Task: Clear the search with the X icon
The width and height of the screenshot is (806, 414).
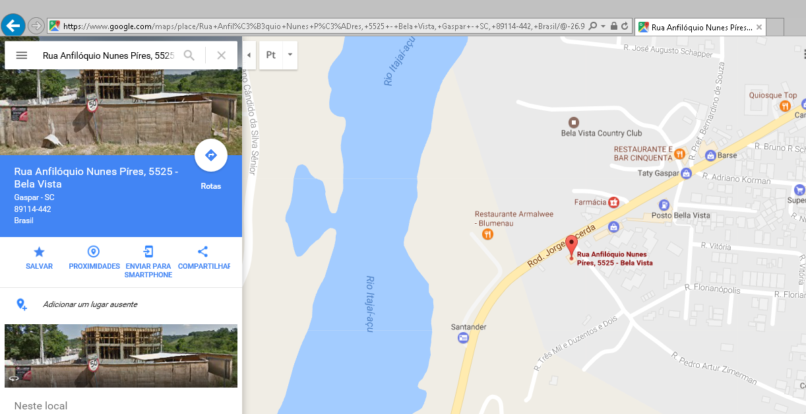Action: coord(222,55)
